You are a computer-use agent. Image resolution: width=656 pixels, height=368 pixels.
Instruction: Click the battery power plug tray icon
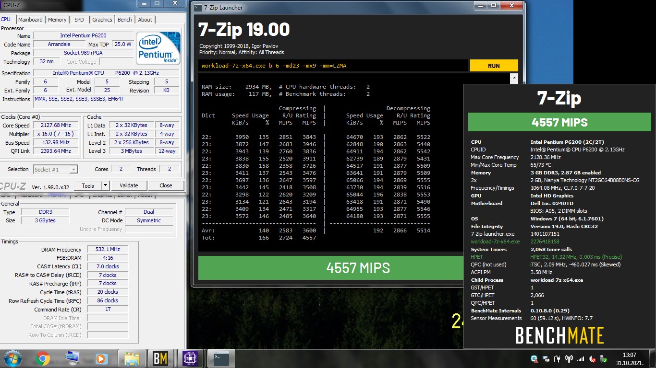[x=558, y=359]
